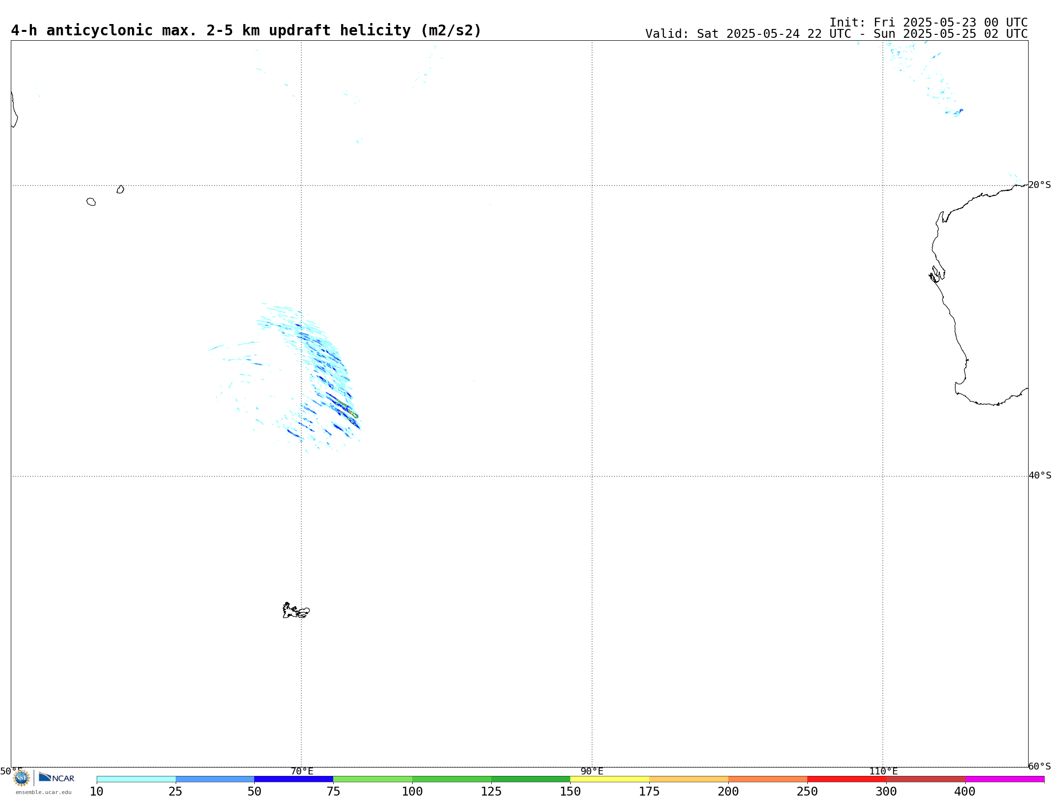Click the colorbar tick label "175"

coord(649,791)
